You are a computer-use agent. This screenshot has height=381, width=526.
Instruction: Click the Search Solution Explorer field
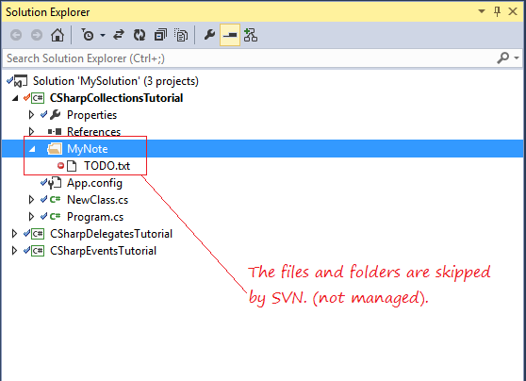250,58
